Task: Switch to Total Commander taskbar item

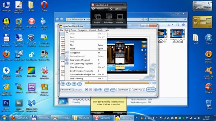Action: [x=40, y=118]
